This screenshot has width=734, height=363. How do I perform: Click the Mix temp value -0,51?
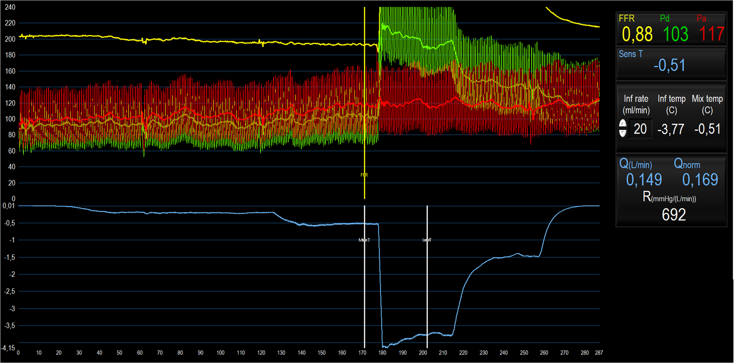pos(707,129)
